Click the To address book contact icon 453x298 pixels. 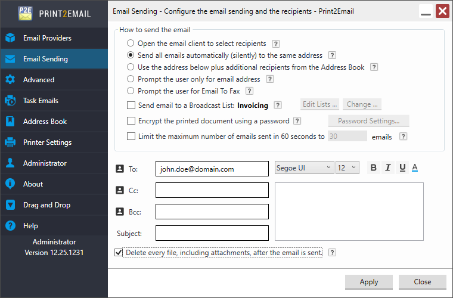pos(120,169)
